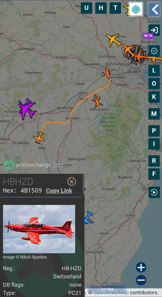Click the Copy Link hyperlink
Screen dimensions: 162x297
[x=59, y=191]
